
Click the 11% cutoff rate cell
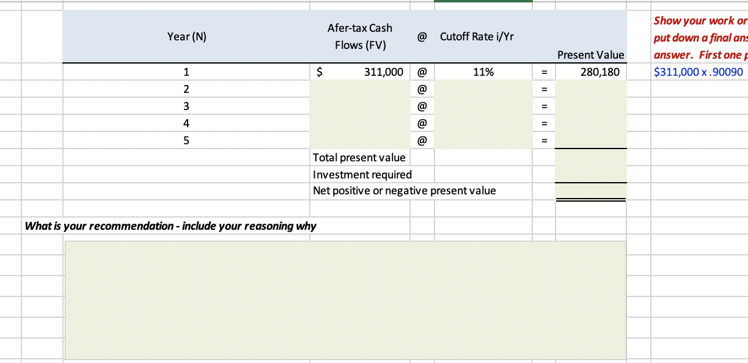click(x=483, y=71)
